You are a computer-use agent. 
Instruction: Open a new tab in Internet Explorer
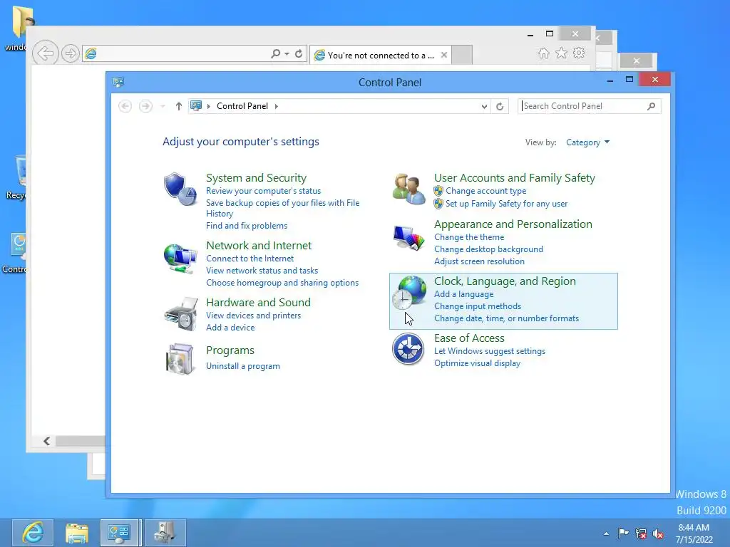click(x=462, y=55)
